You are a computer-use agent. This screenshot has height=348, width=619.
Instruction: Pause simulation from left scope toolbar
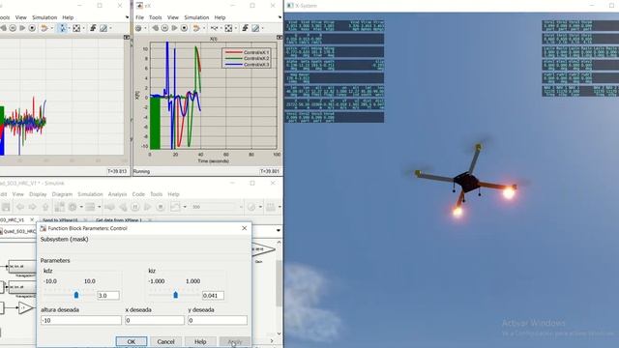[13, 28]
